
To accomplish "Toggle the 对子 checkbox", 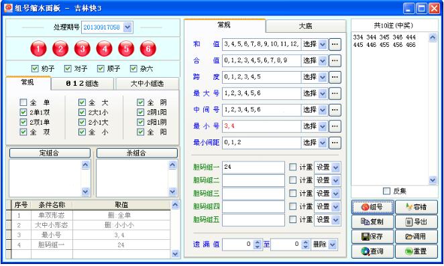I will (68, 68).
